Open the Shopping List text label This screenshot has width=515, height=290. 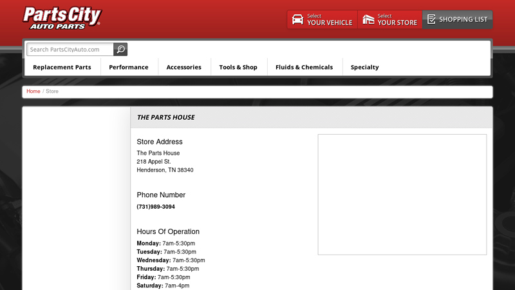[464, 19]
